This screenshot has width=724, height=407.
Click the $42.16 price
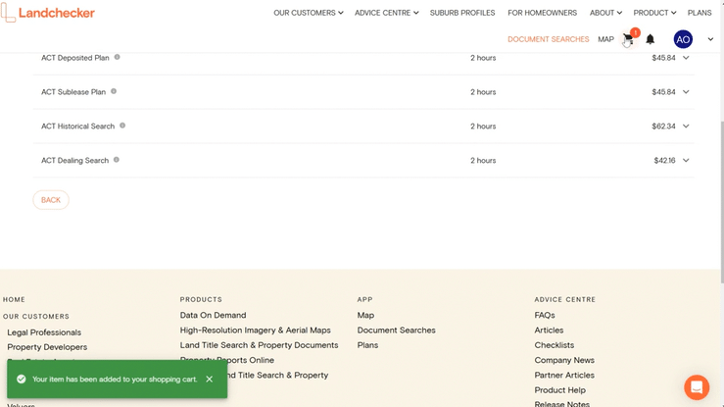tap(664, 160)
